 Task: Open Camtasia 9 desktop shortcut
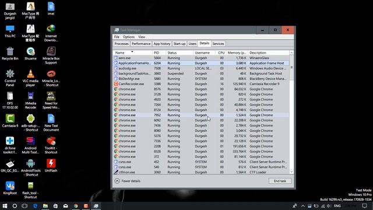click(10, 121)
